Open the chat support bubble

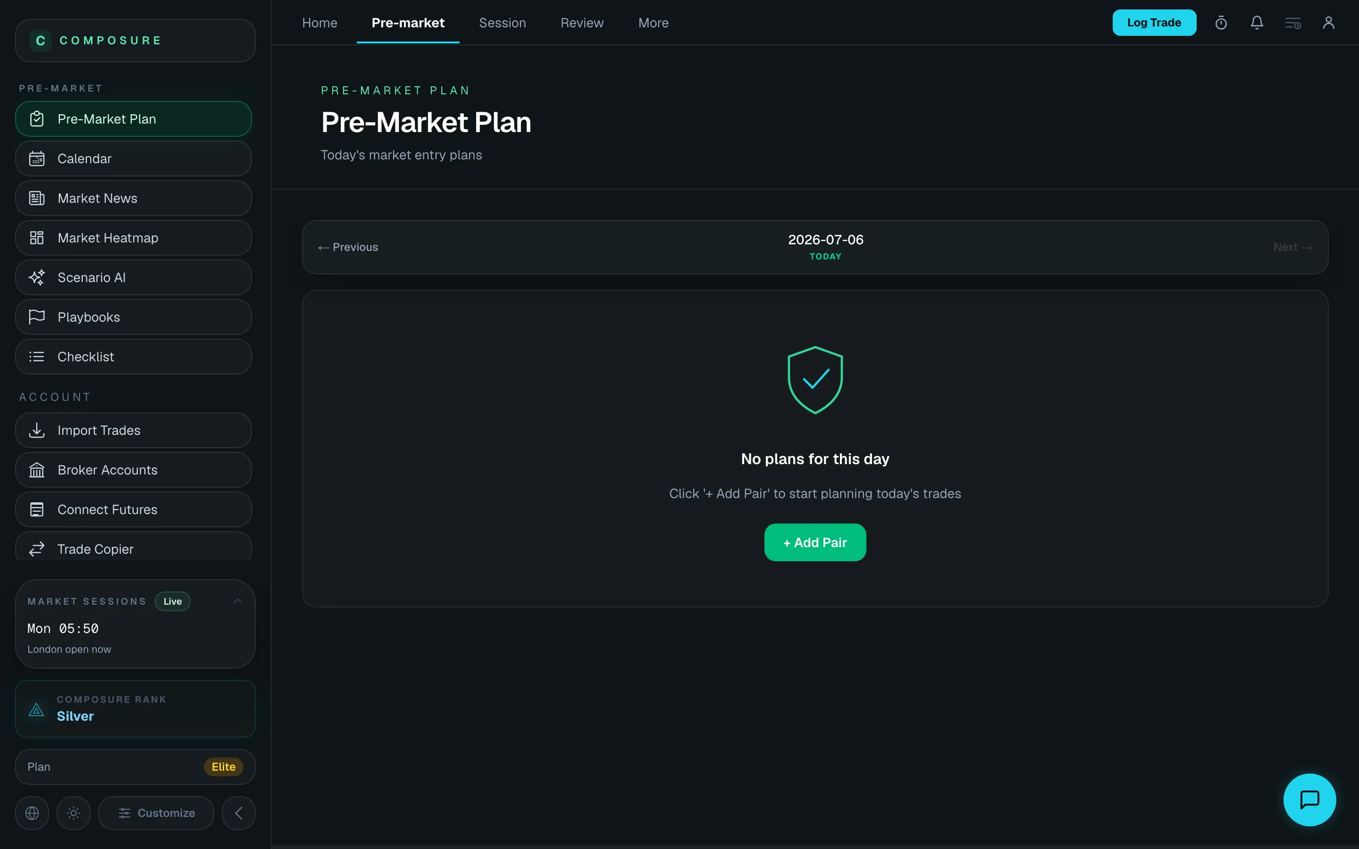click(x=1309, y=799)
